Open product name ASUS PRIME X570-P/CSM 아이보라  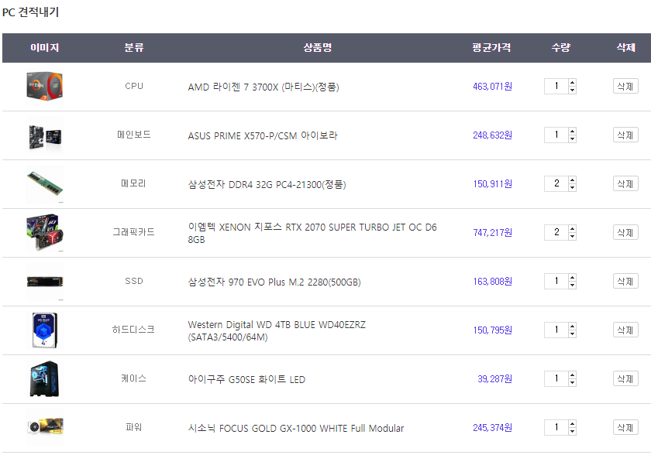click(263, 135)
